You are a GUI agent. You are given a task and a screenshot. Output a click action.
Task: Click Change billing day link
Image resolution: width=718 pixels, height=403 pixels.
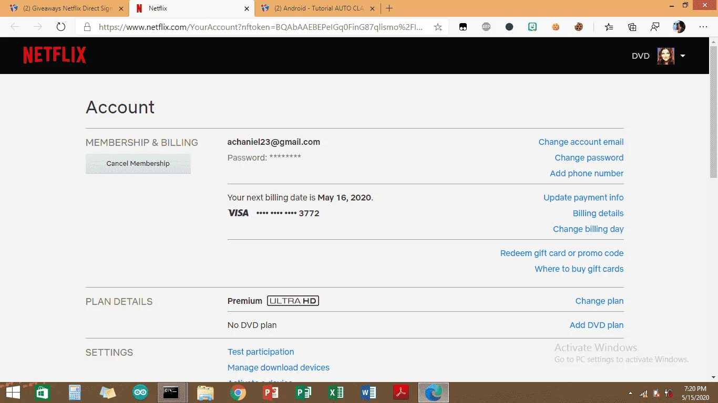[x=588, y=229]
